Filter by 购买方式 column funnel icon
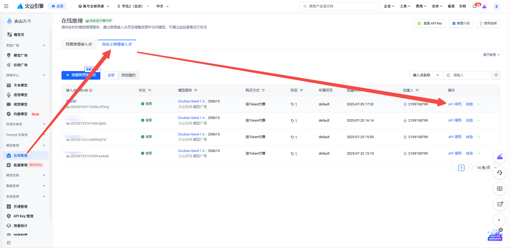The width and height of the screenshot is (509, 248). tap(263, 90)
